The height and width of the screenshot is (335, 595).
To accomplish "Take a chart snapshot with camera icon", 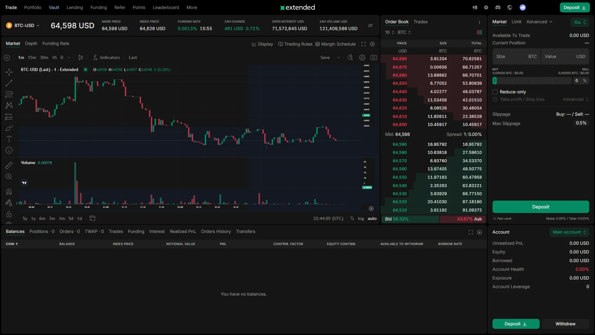I will click(x=374, y=57).
